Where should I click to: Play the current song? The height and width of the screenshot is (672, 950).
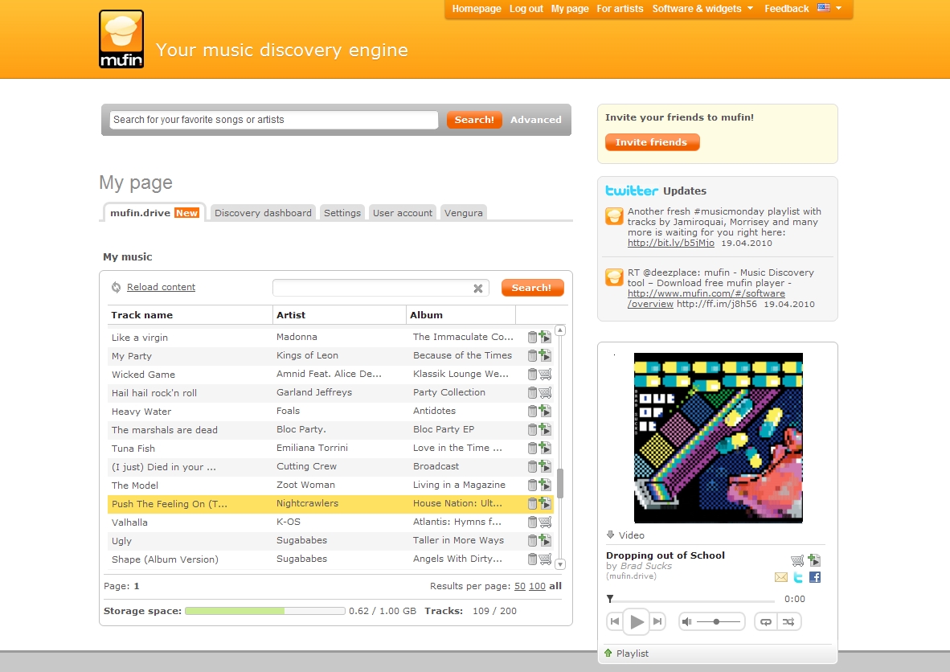coord(637,621)
